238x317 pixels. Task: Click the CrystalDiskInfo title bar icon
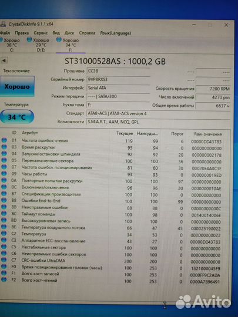tap(3, 24)
